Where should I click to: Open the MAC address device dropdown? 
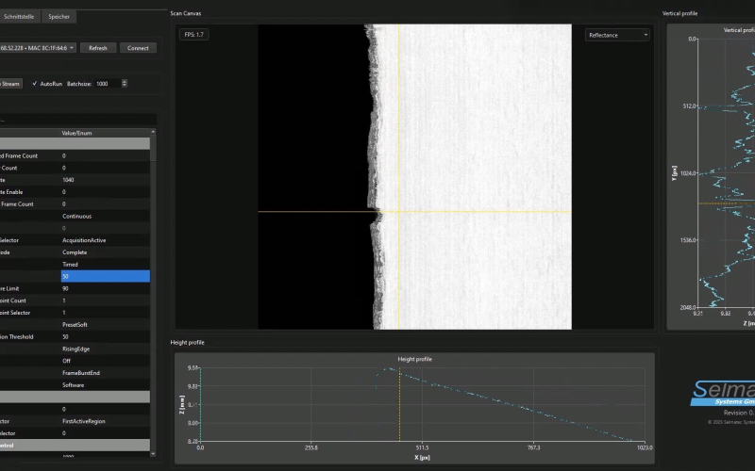(x=38, y=48)
